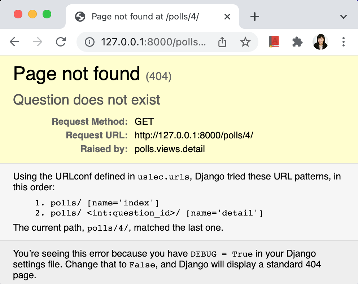Click URL pattern 'polls/ [name='index']'

(x=105, y=203)
